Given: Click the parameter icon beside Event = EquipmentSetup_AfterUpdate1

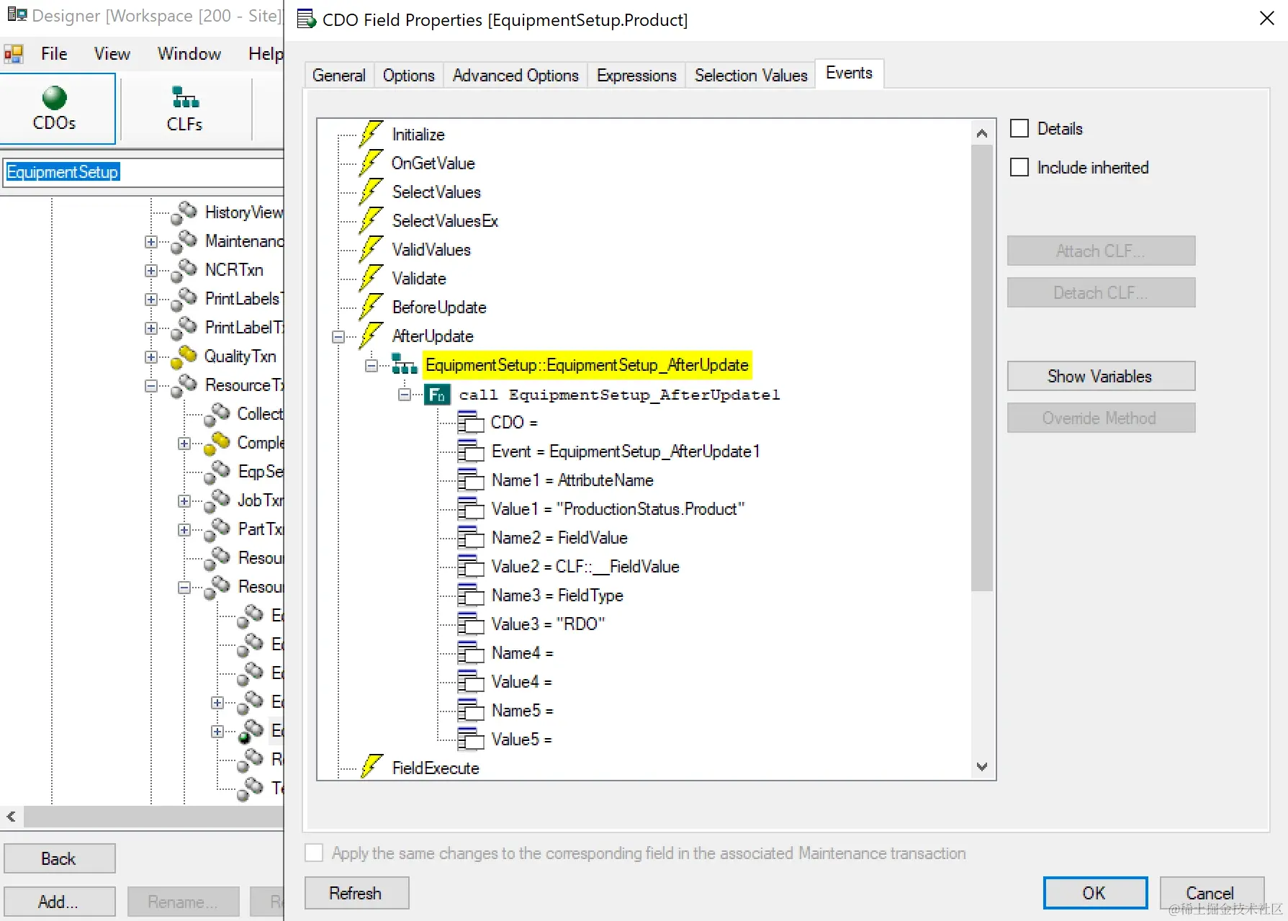Looking at the screenshot, I should [471, 451].
